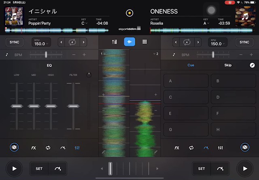The image size is (259, 180).
Task: Tap the gain knob beside FILTER
Action: [x=89, y=75]
